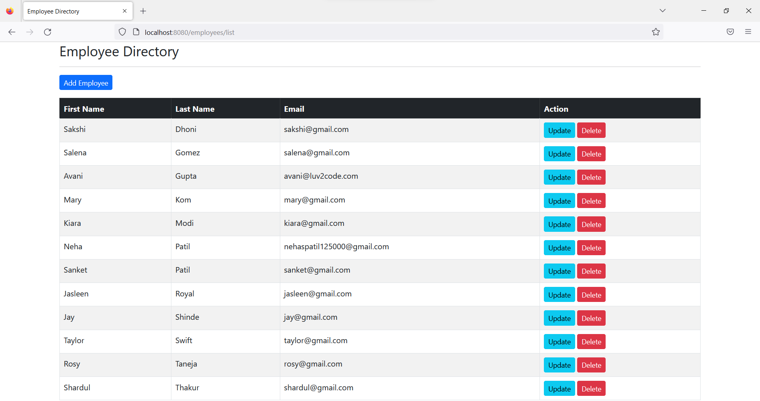Viewport: 760px width, 401px height.
Task: Restore down the browser window
Action: click(x=726, y=11)
